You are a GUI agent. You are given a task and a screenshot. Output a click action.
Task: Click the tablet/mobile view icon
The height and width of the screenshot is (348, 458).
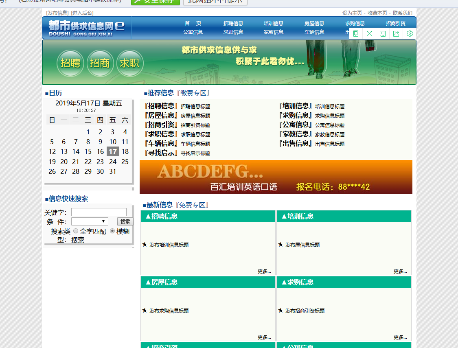(356, 33)
